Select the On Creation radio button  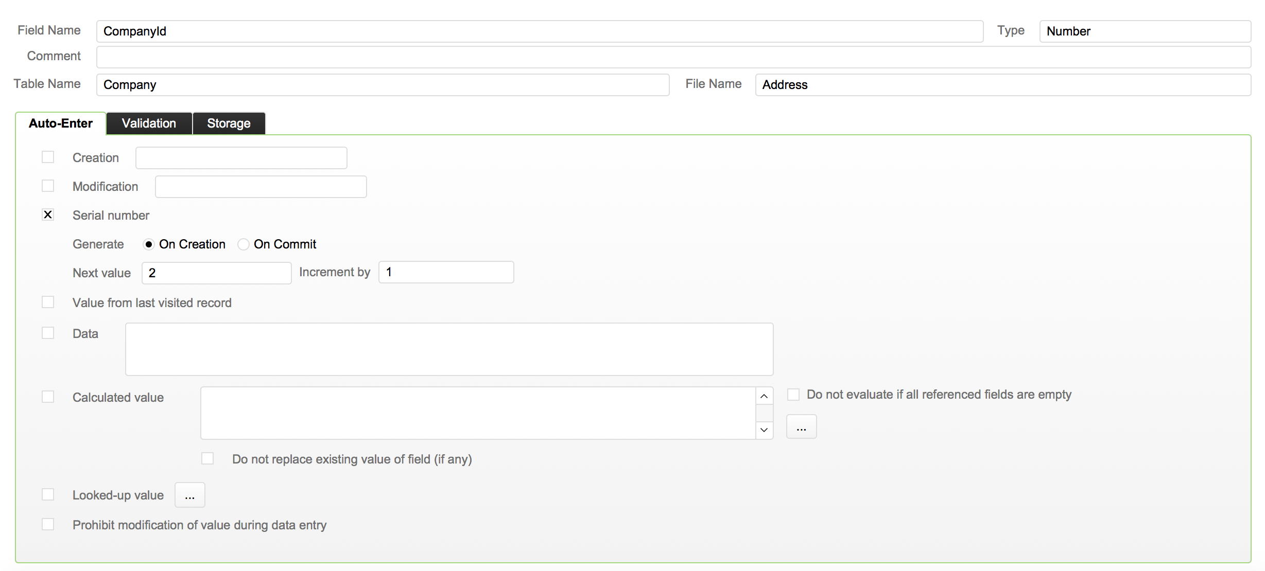tap(149, 244)
